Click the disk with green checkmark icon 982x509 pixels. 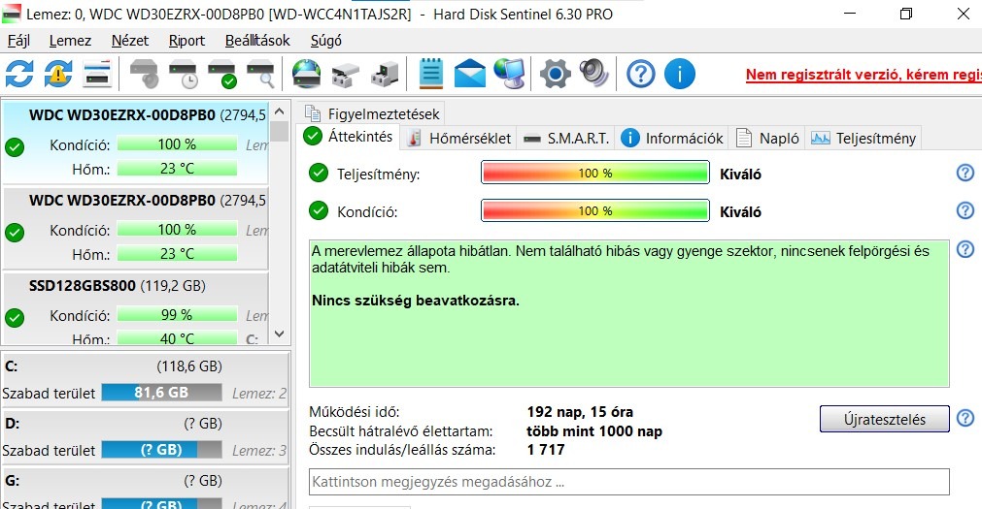point(221,74)
